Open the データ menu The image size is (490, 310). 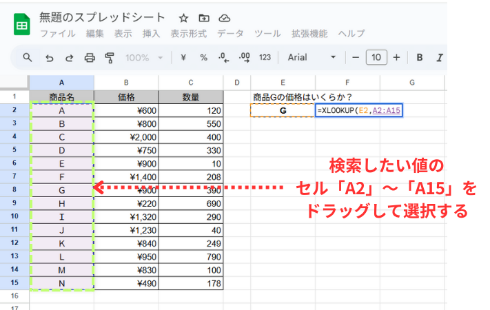(230, 33)
